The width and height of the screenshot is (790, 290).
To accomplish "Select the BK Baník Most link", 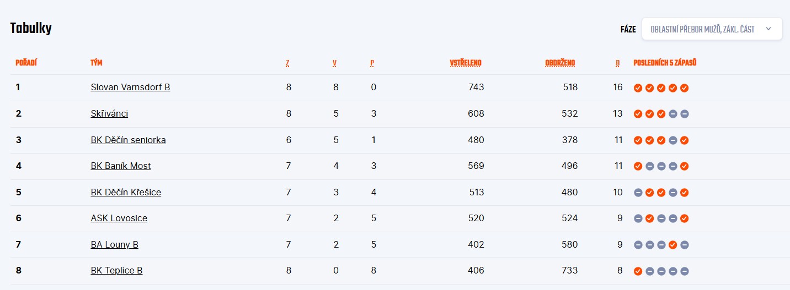I will (x=121, y=166).
